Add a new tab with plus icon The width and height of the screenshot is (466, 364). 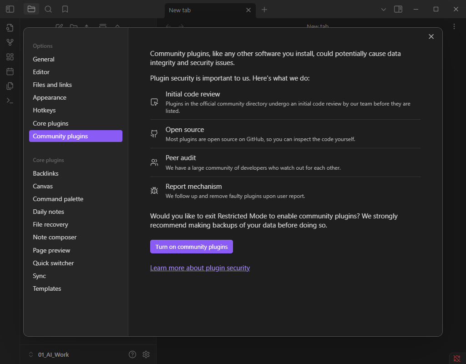(264, 10)
